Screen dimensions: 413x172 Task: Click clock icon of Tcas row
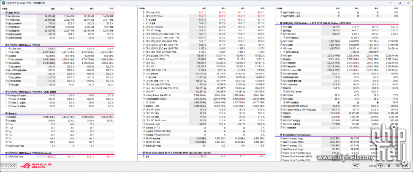pyautogui.click(x=6, y=124)
